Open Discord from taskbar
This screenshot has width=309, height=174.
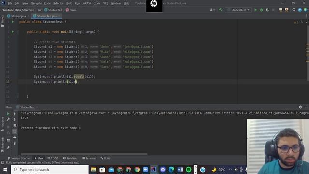[x=163, y=170]
